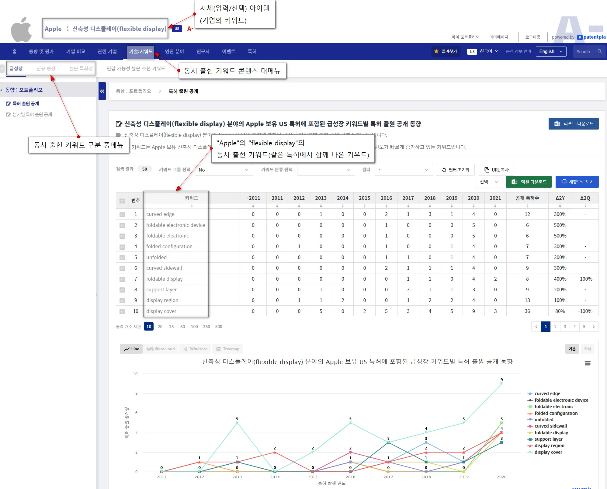This screenshot has width=607, height=489.
Task: Toggle display cover legend swatch in chart
Action: tap(530, 452)
